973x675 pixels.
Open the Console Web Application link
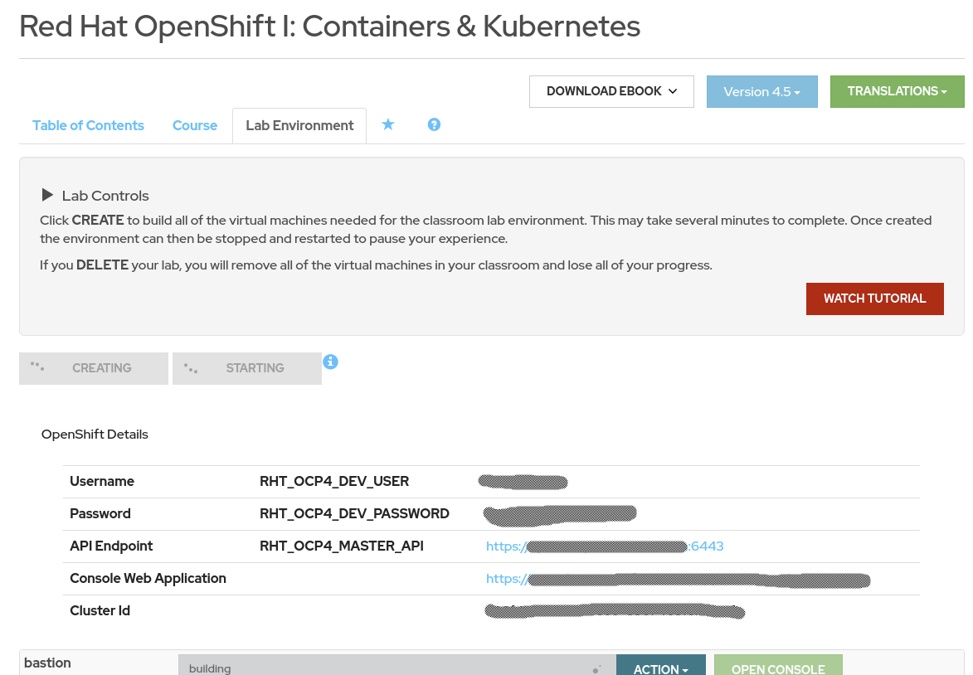point(678,579)
